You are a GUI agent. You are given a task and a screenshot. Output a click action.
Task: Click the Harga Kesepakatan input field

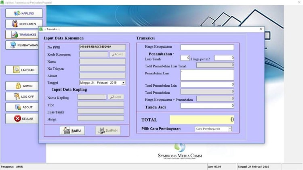pos(207,47)
